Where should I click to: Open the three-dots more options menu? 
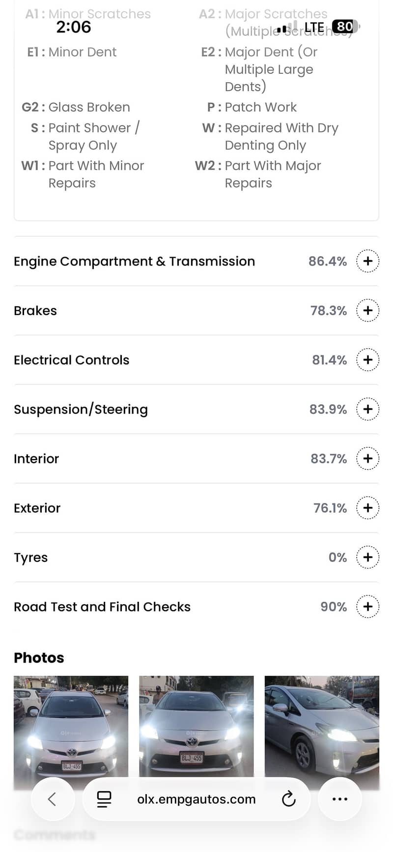(340, 799)
